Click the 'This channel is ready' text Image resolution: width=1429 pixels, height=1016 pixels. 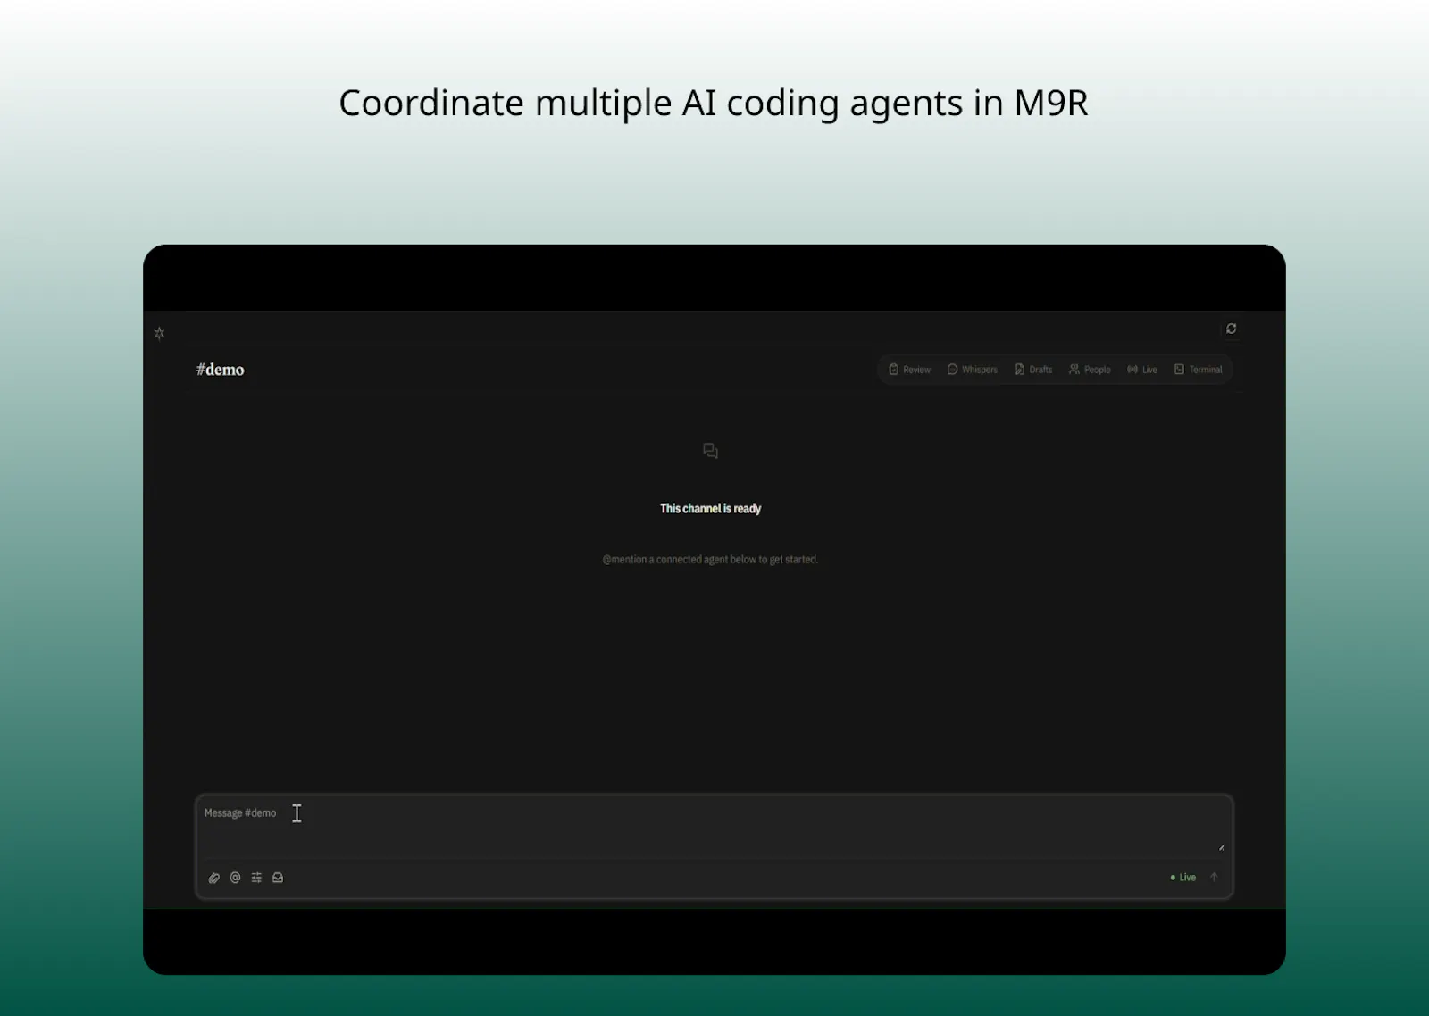[x=710, y=508]
